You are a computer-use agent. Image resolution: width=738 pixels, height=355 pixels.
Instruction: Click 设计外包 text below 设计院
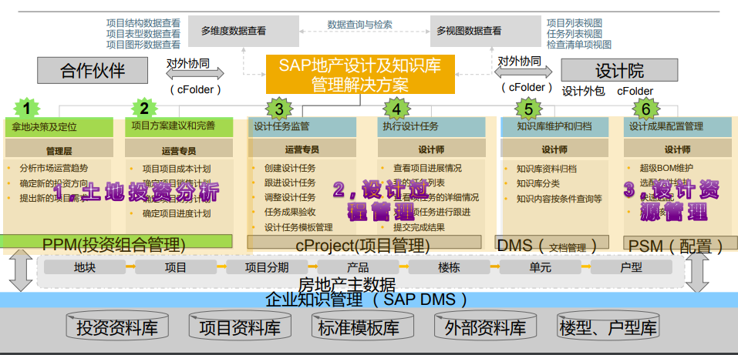[x=583, y=91]
